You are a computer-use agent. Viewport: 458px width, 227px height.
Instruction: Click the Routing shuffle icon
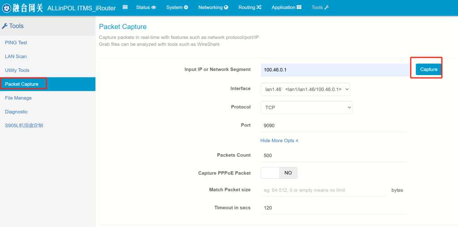click(x=259, y=8)
